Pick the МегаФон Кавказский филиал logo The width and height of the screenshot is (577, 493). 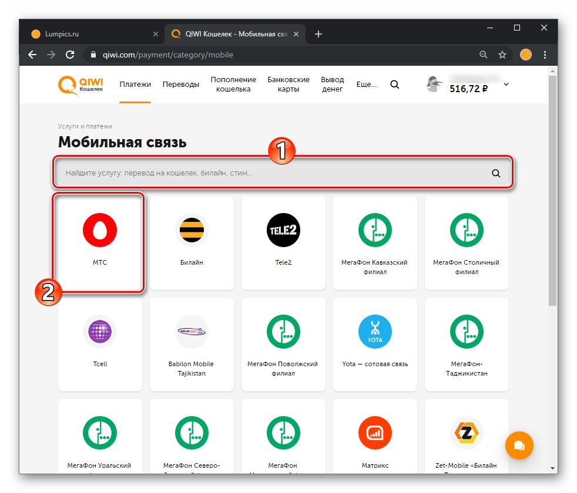[375, 229]
